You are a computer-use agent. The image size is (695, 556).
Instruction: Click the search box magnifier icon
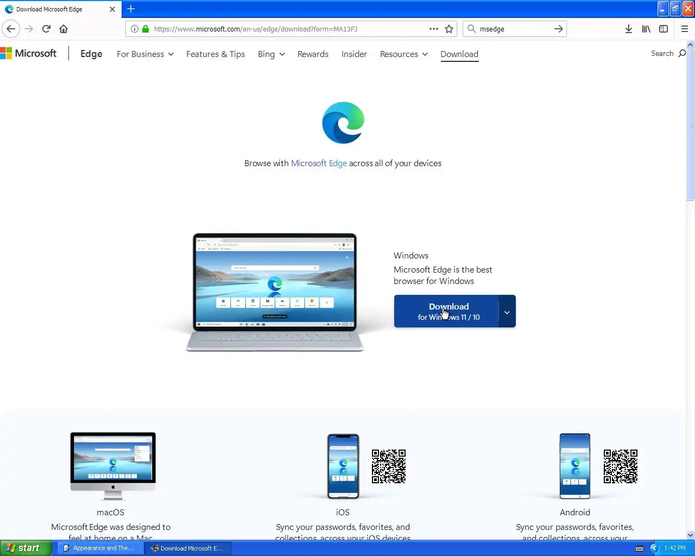coord(472,29)
